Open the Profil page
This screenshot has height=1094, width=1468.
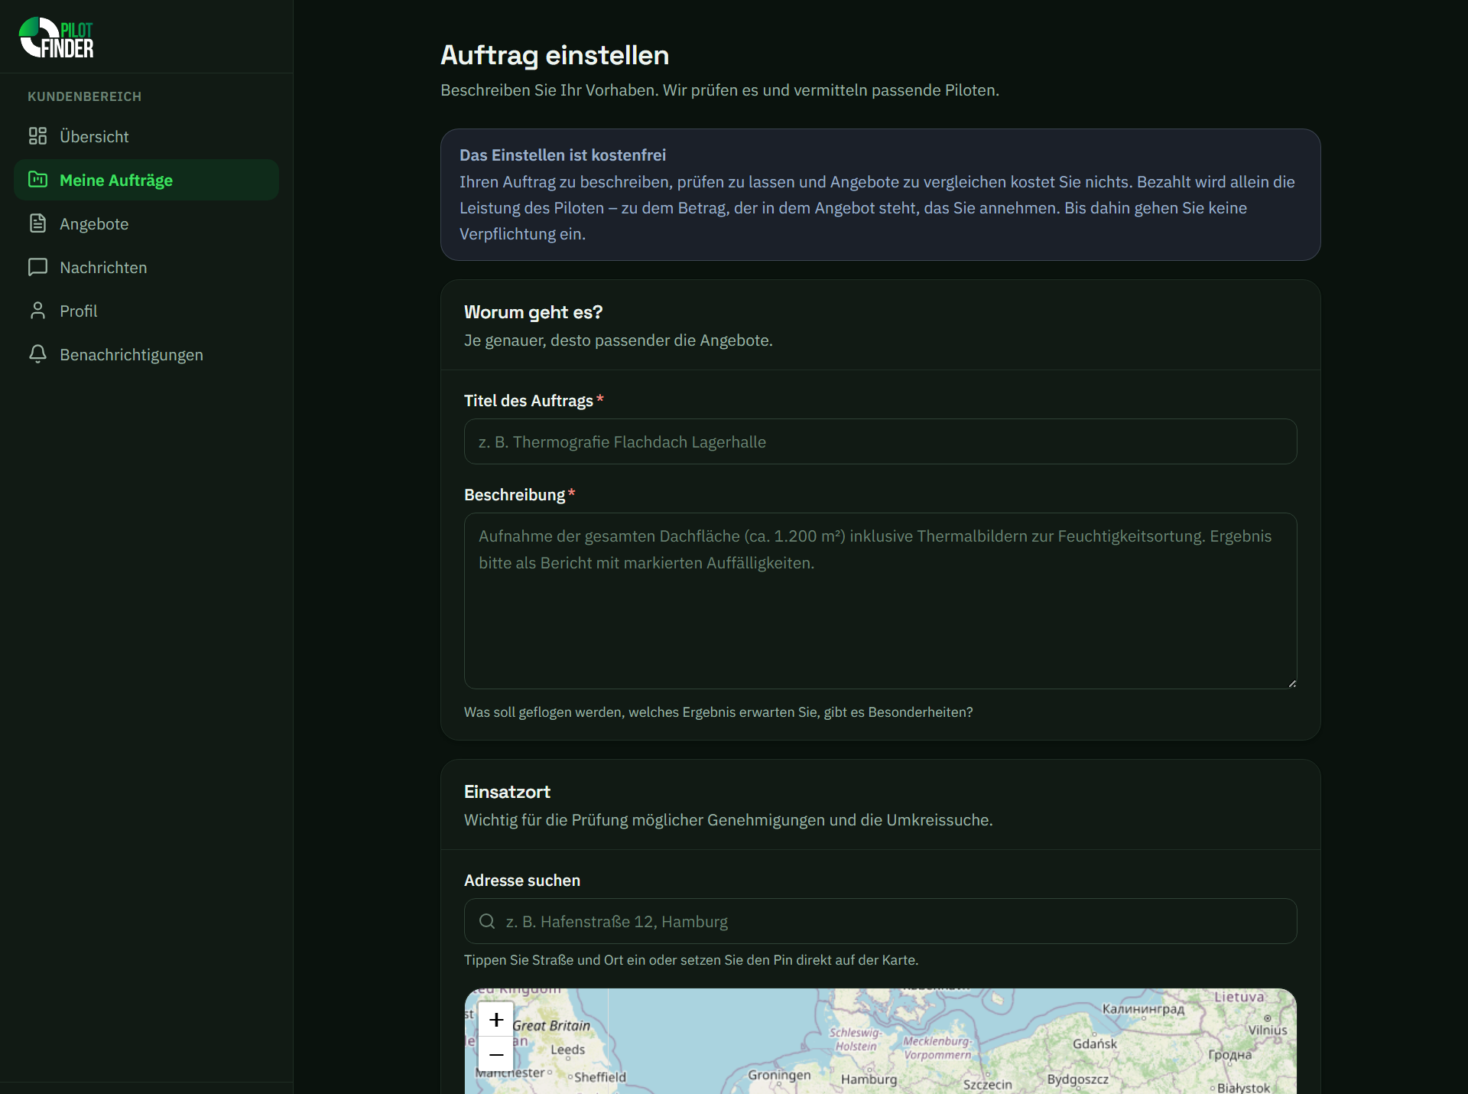click(146, 311)
